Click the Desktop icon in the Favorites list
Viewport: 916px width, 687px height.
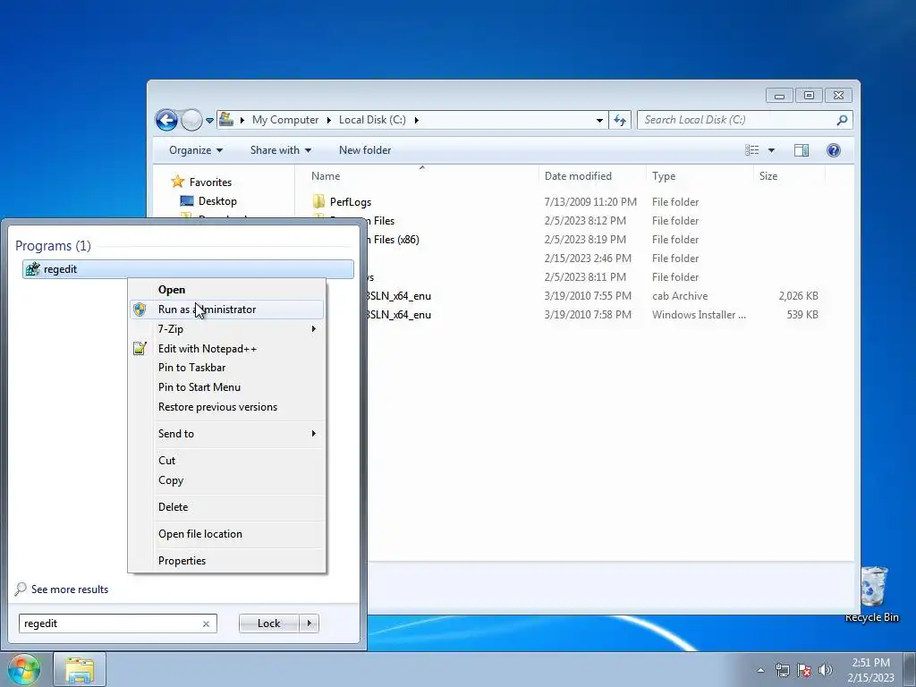point(187,201)
